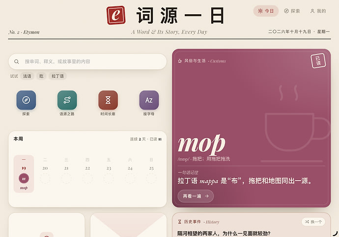Screen dimensions: 339x237
Task: Open the 时间长廊 hourglass icon
Action: (108, 100)
